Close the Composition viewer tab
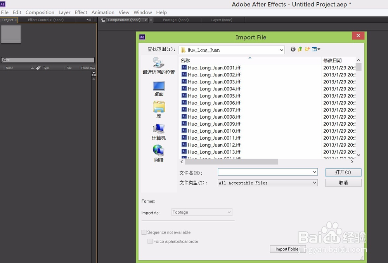Image resolution: width=388 pixels, height=263 pixels. click(x=151, y=20)
